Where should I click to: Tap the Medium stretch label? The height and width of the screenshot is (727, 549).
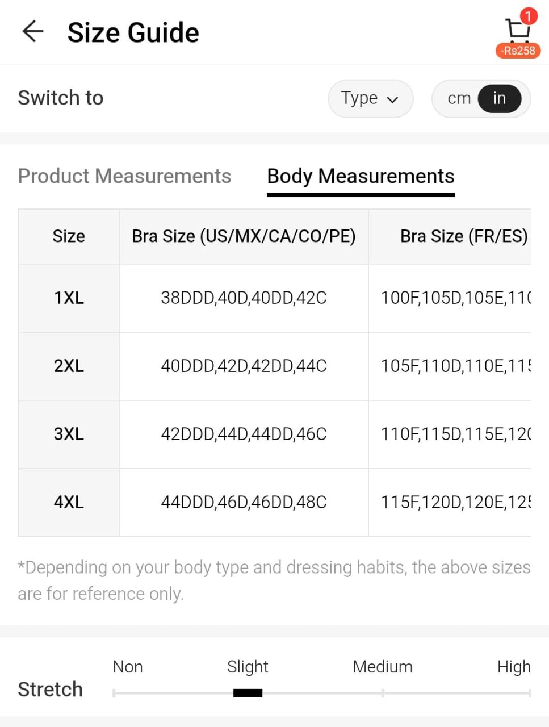tap(383, 666)
